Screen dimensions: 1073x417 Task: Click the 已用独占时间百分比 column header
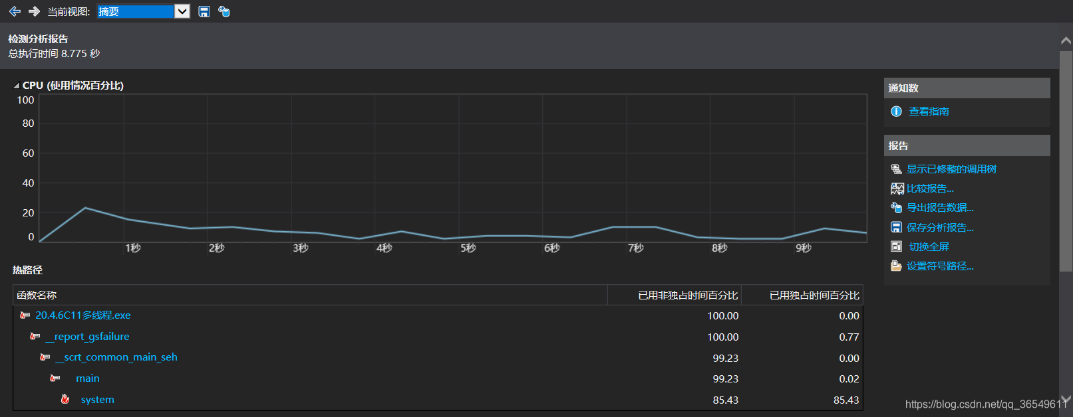click(x=802, y=295)
